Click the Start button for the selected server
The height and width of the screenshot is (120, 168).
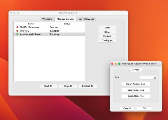tap(107, 28)
